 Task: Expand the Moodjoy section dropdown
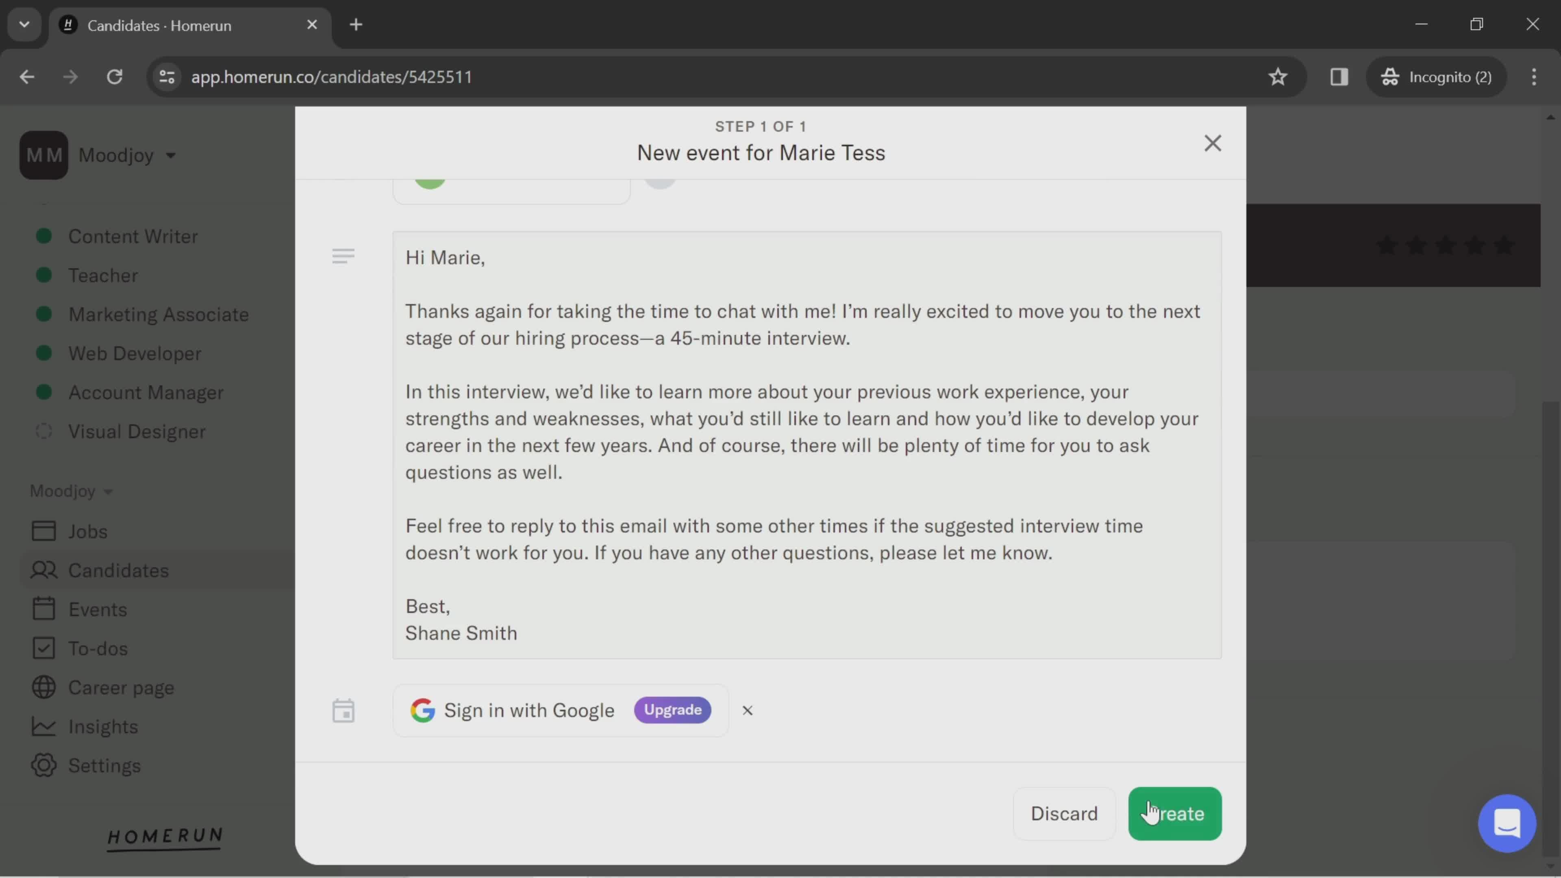(71, 491)
